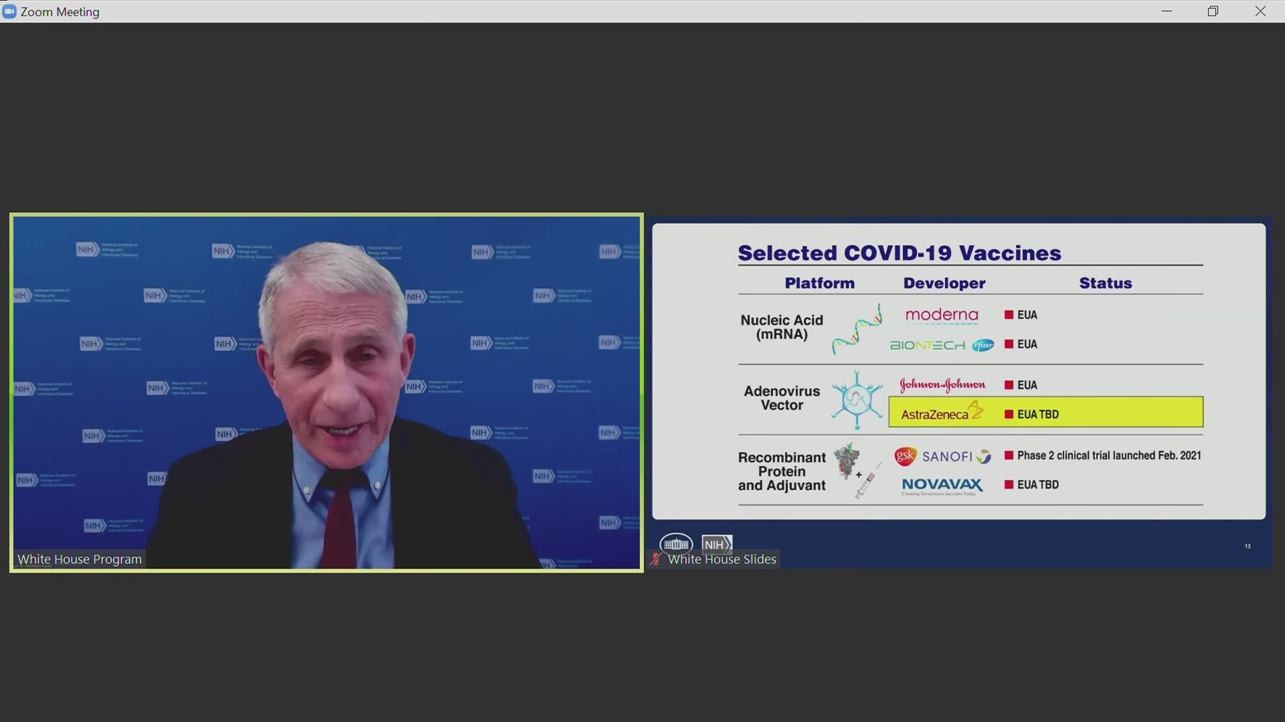Click the Developer column header
Viewport: 1285px width, 722px height.
[944, 283]
